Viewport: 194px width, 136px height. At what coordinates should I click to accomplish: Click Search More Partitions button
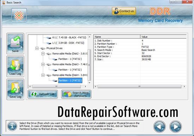(76, 94)
